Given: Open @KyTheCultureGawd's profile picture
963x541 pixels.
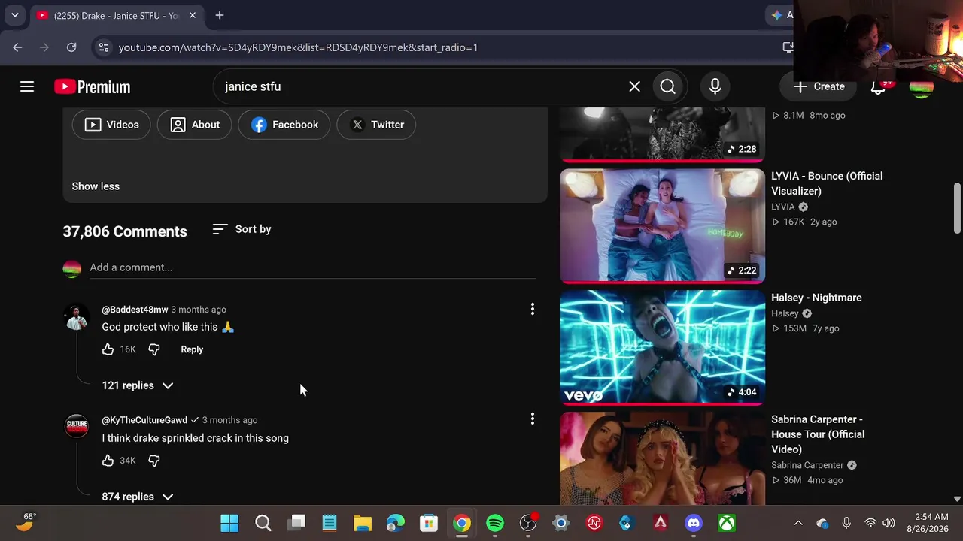Looking at the screenshot, I should click(x=77, y=428).
